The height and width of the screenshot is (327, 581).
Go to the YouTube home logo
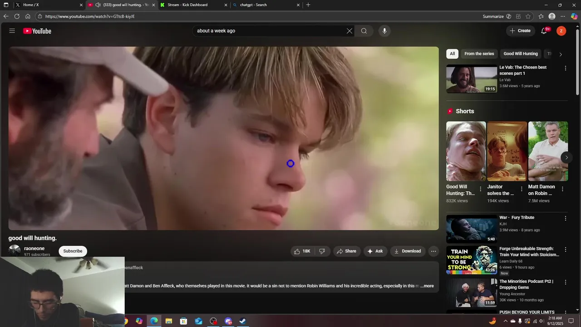tap(37, 31)
